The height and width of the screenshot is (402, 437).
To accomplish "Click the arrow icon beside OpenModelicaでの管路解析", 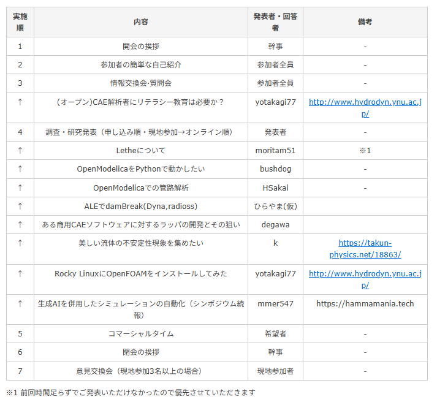I will pos(20,188).
